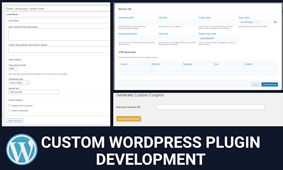This screenshot has width=283, height=170.
Task: Click the "Generate Custom Coupon" heading
Action: pos(140,95)
